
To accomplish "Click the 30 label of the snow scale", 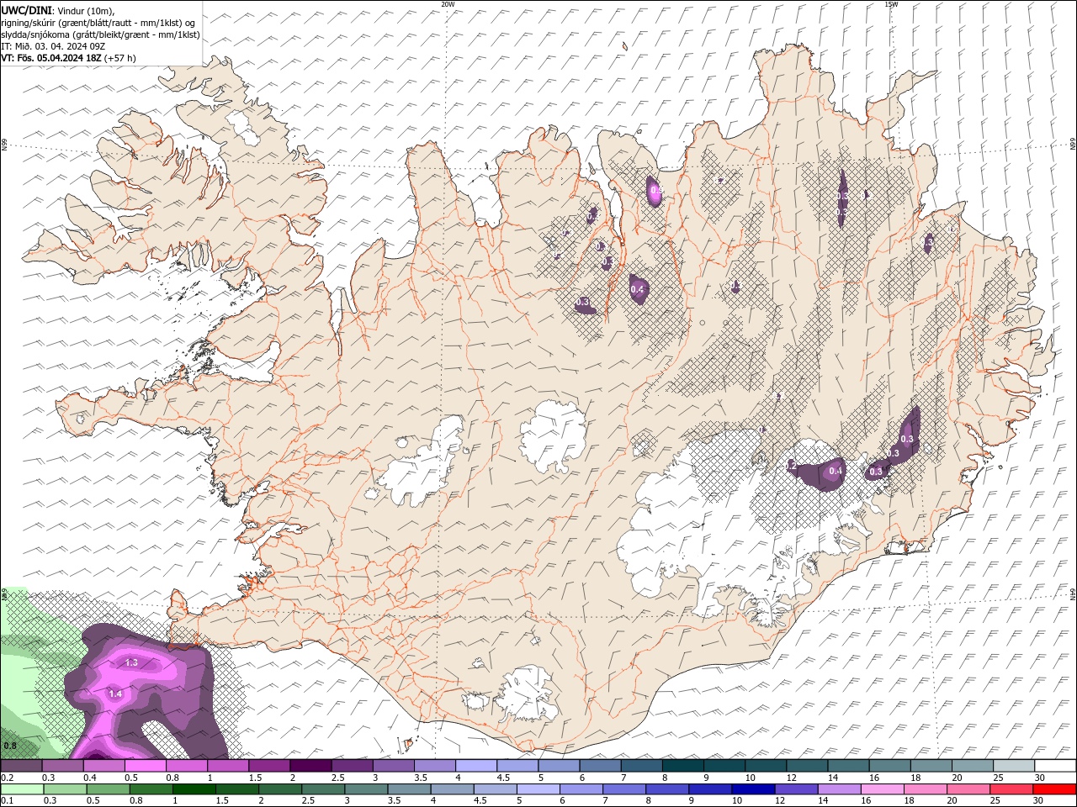I will pyautogui.click(x=1040, y=778).
